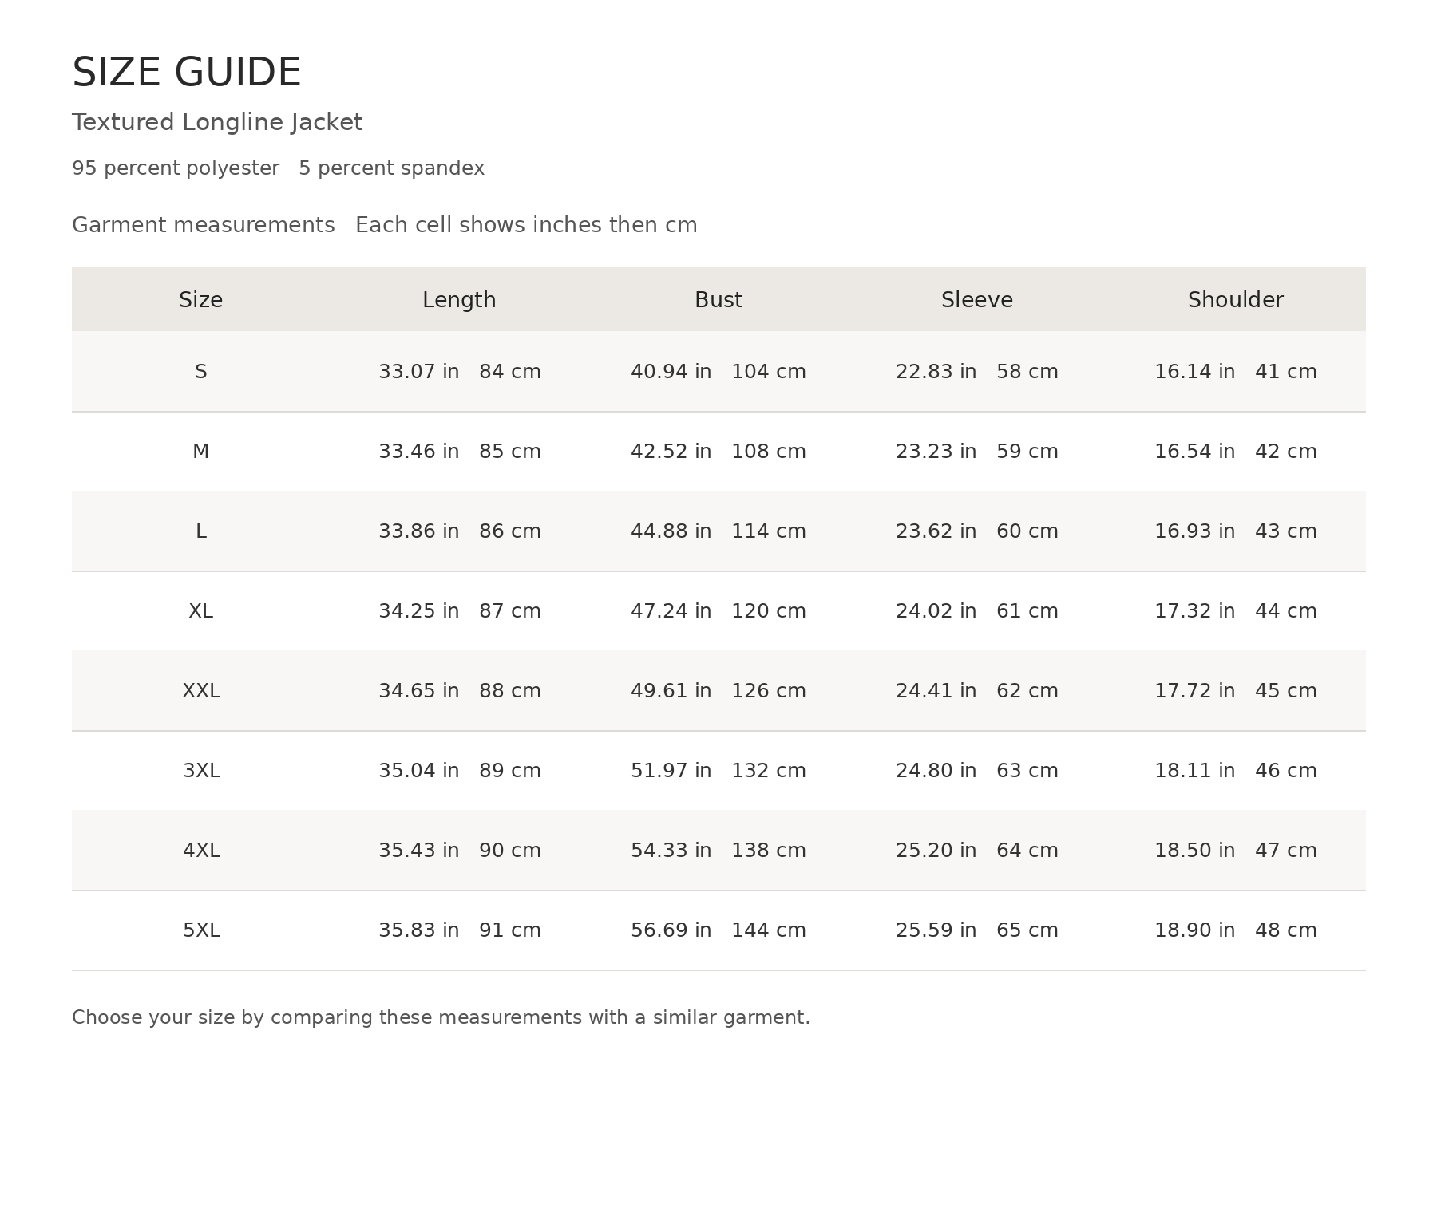Select the XL size row label
1437x1205 pixels.
point(201,611)
